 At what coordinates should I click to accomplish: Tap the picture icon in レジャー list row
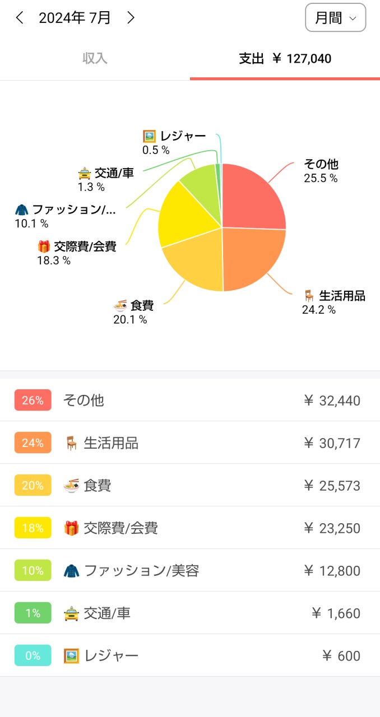(71, 656)
